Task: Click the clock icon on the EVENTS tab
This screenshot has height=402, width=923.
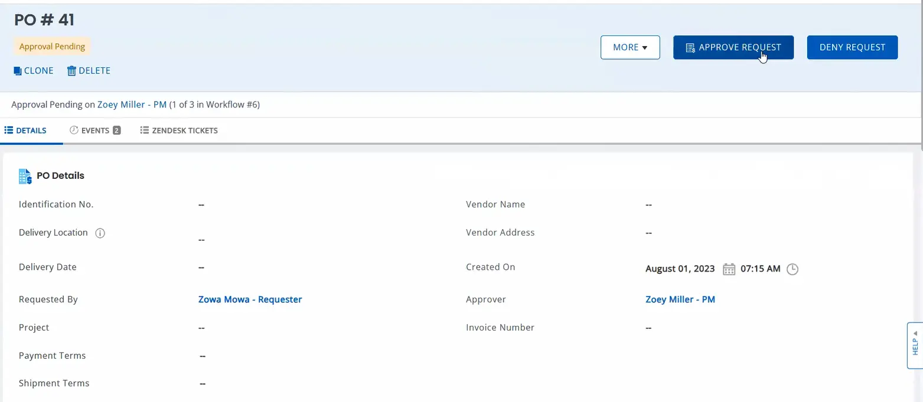Action: (x=74, y=130)
